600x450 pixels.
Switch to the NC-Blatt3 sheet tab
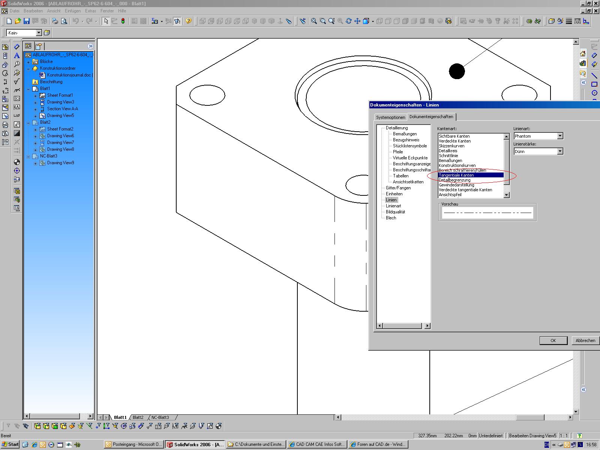(x=160, y=417)
